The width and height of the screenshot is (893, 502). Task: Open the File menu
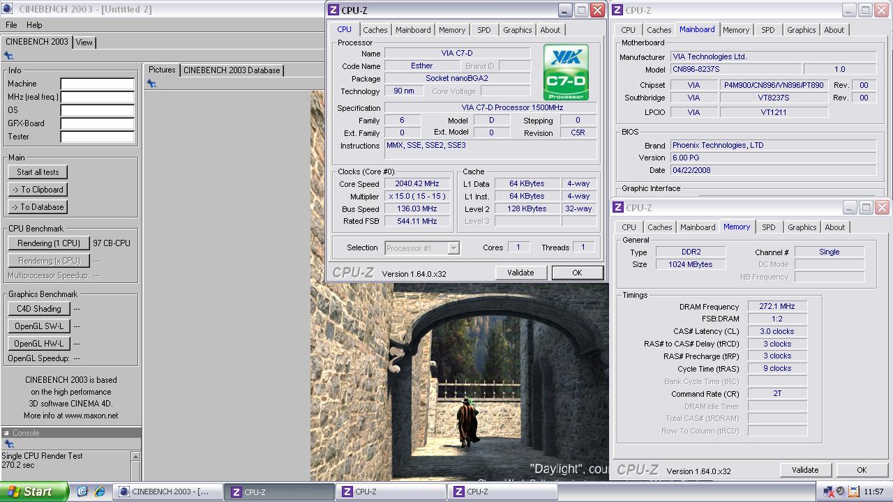11,25
